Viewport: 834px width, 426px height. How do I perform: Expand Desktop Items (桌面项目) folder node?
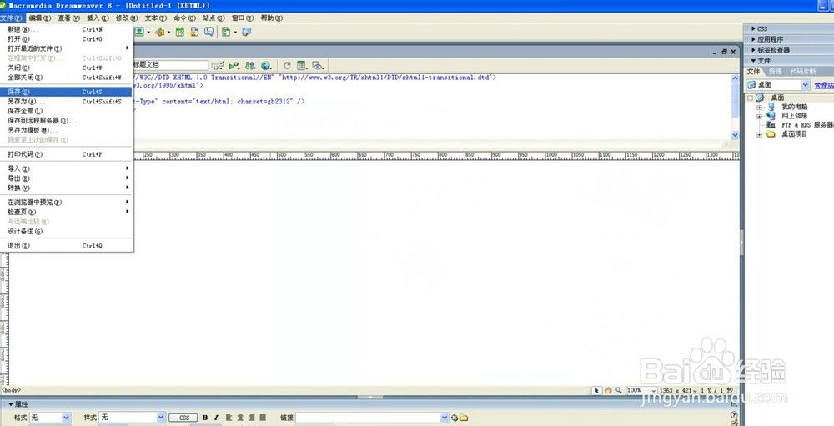pyautogui.click(x=759, y=134)
